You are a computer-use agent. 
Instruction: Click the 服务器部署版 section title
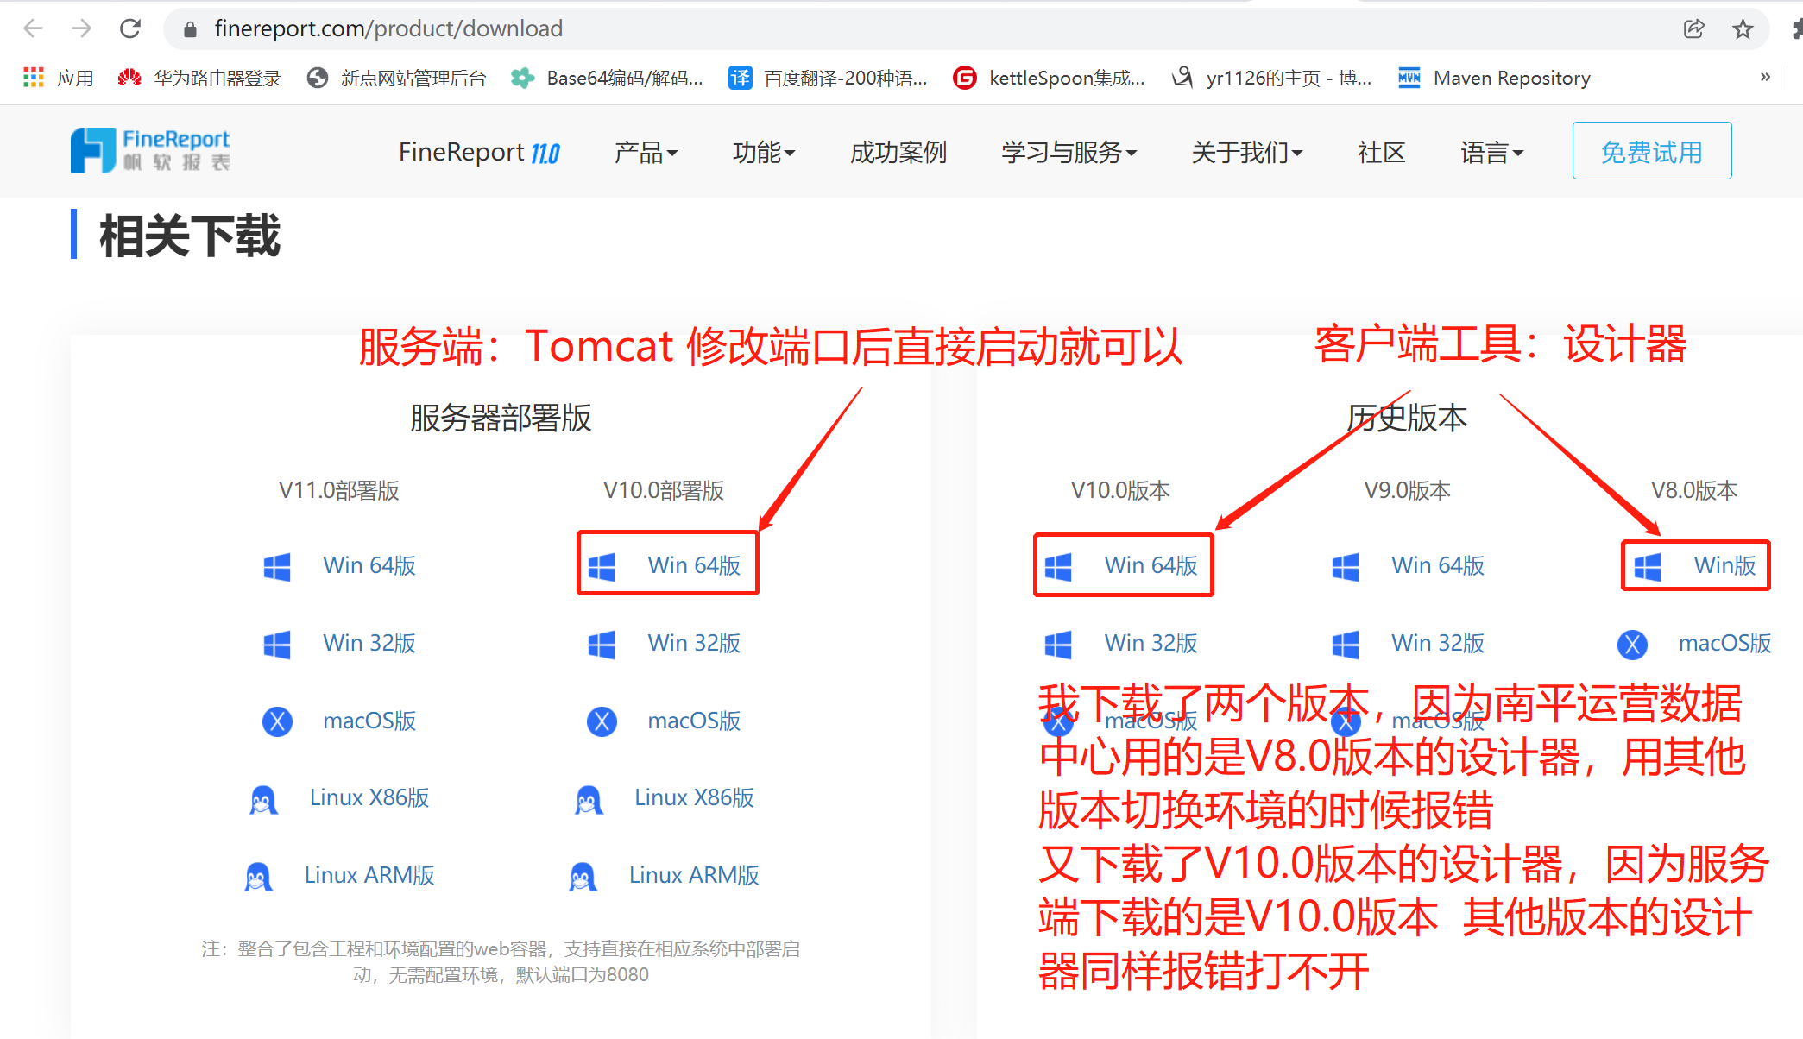[x=501, y=418]
